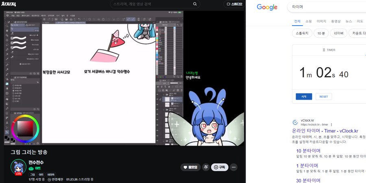Click the 연령제한 age restriction label
Image resolution: width=366 pixels, height=183 pixels.
56,180
